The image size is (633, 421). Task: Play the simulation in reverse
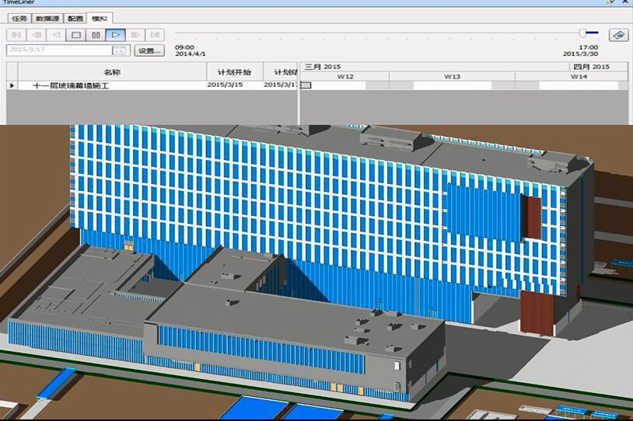[x=56, y=35]
